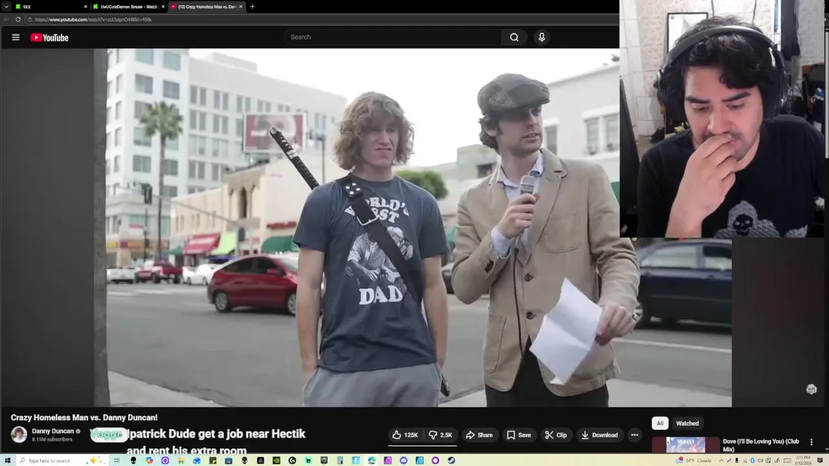This screenshot has height=466, width=829.
Task: Click the video title text
Action: tap(84, 417)
